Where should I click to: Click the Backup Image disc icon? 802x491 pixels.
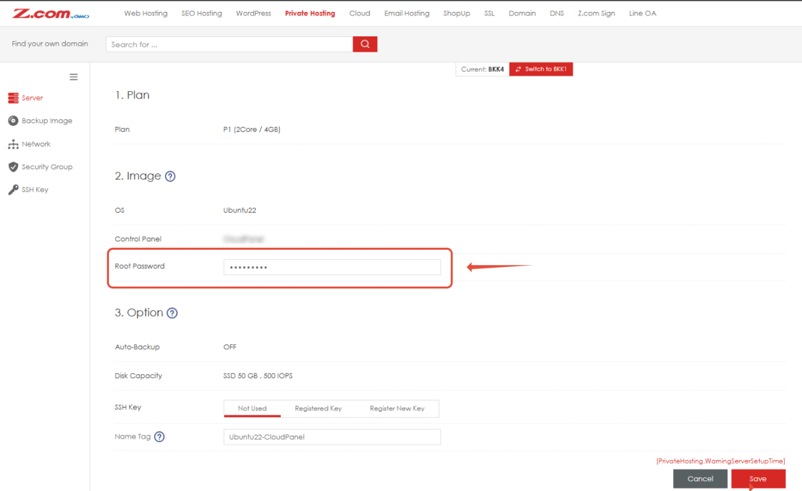(x=13, y=121)
